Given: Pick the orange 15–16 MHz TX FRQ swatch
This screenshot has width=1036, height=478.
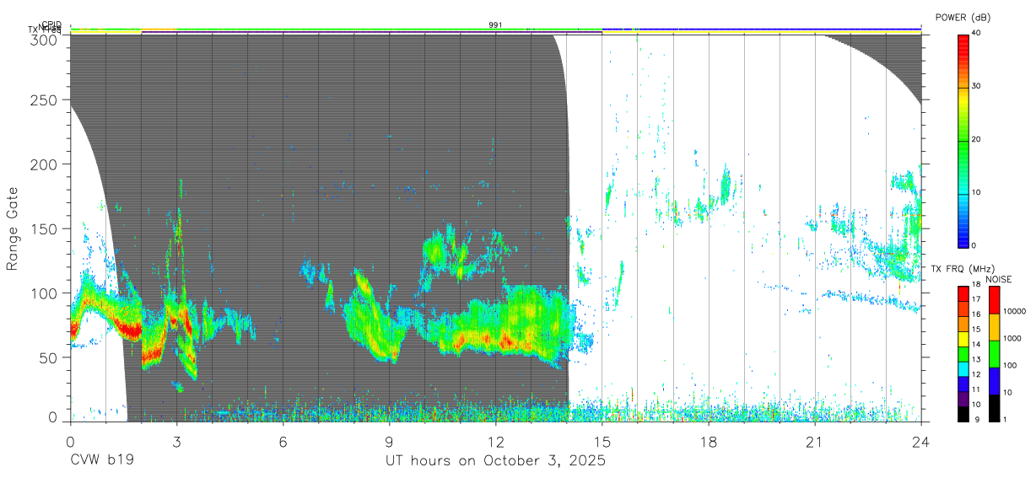Looking at the screenshot, I should [x=963, y=324].
